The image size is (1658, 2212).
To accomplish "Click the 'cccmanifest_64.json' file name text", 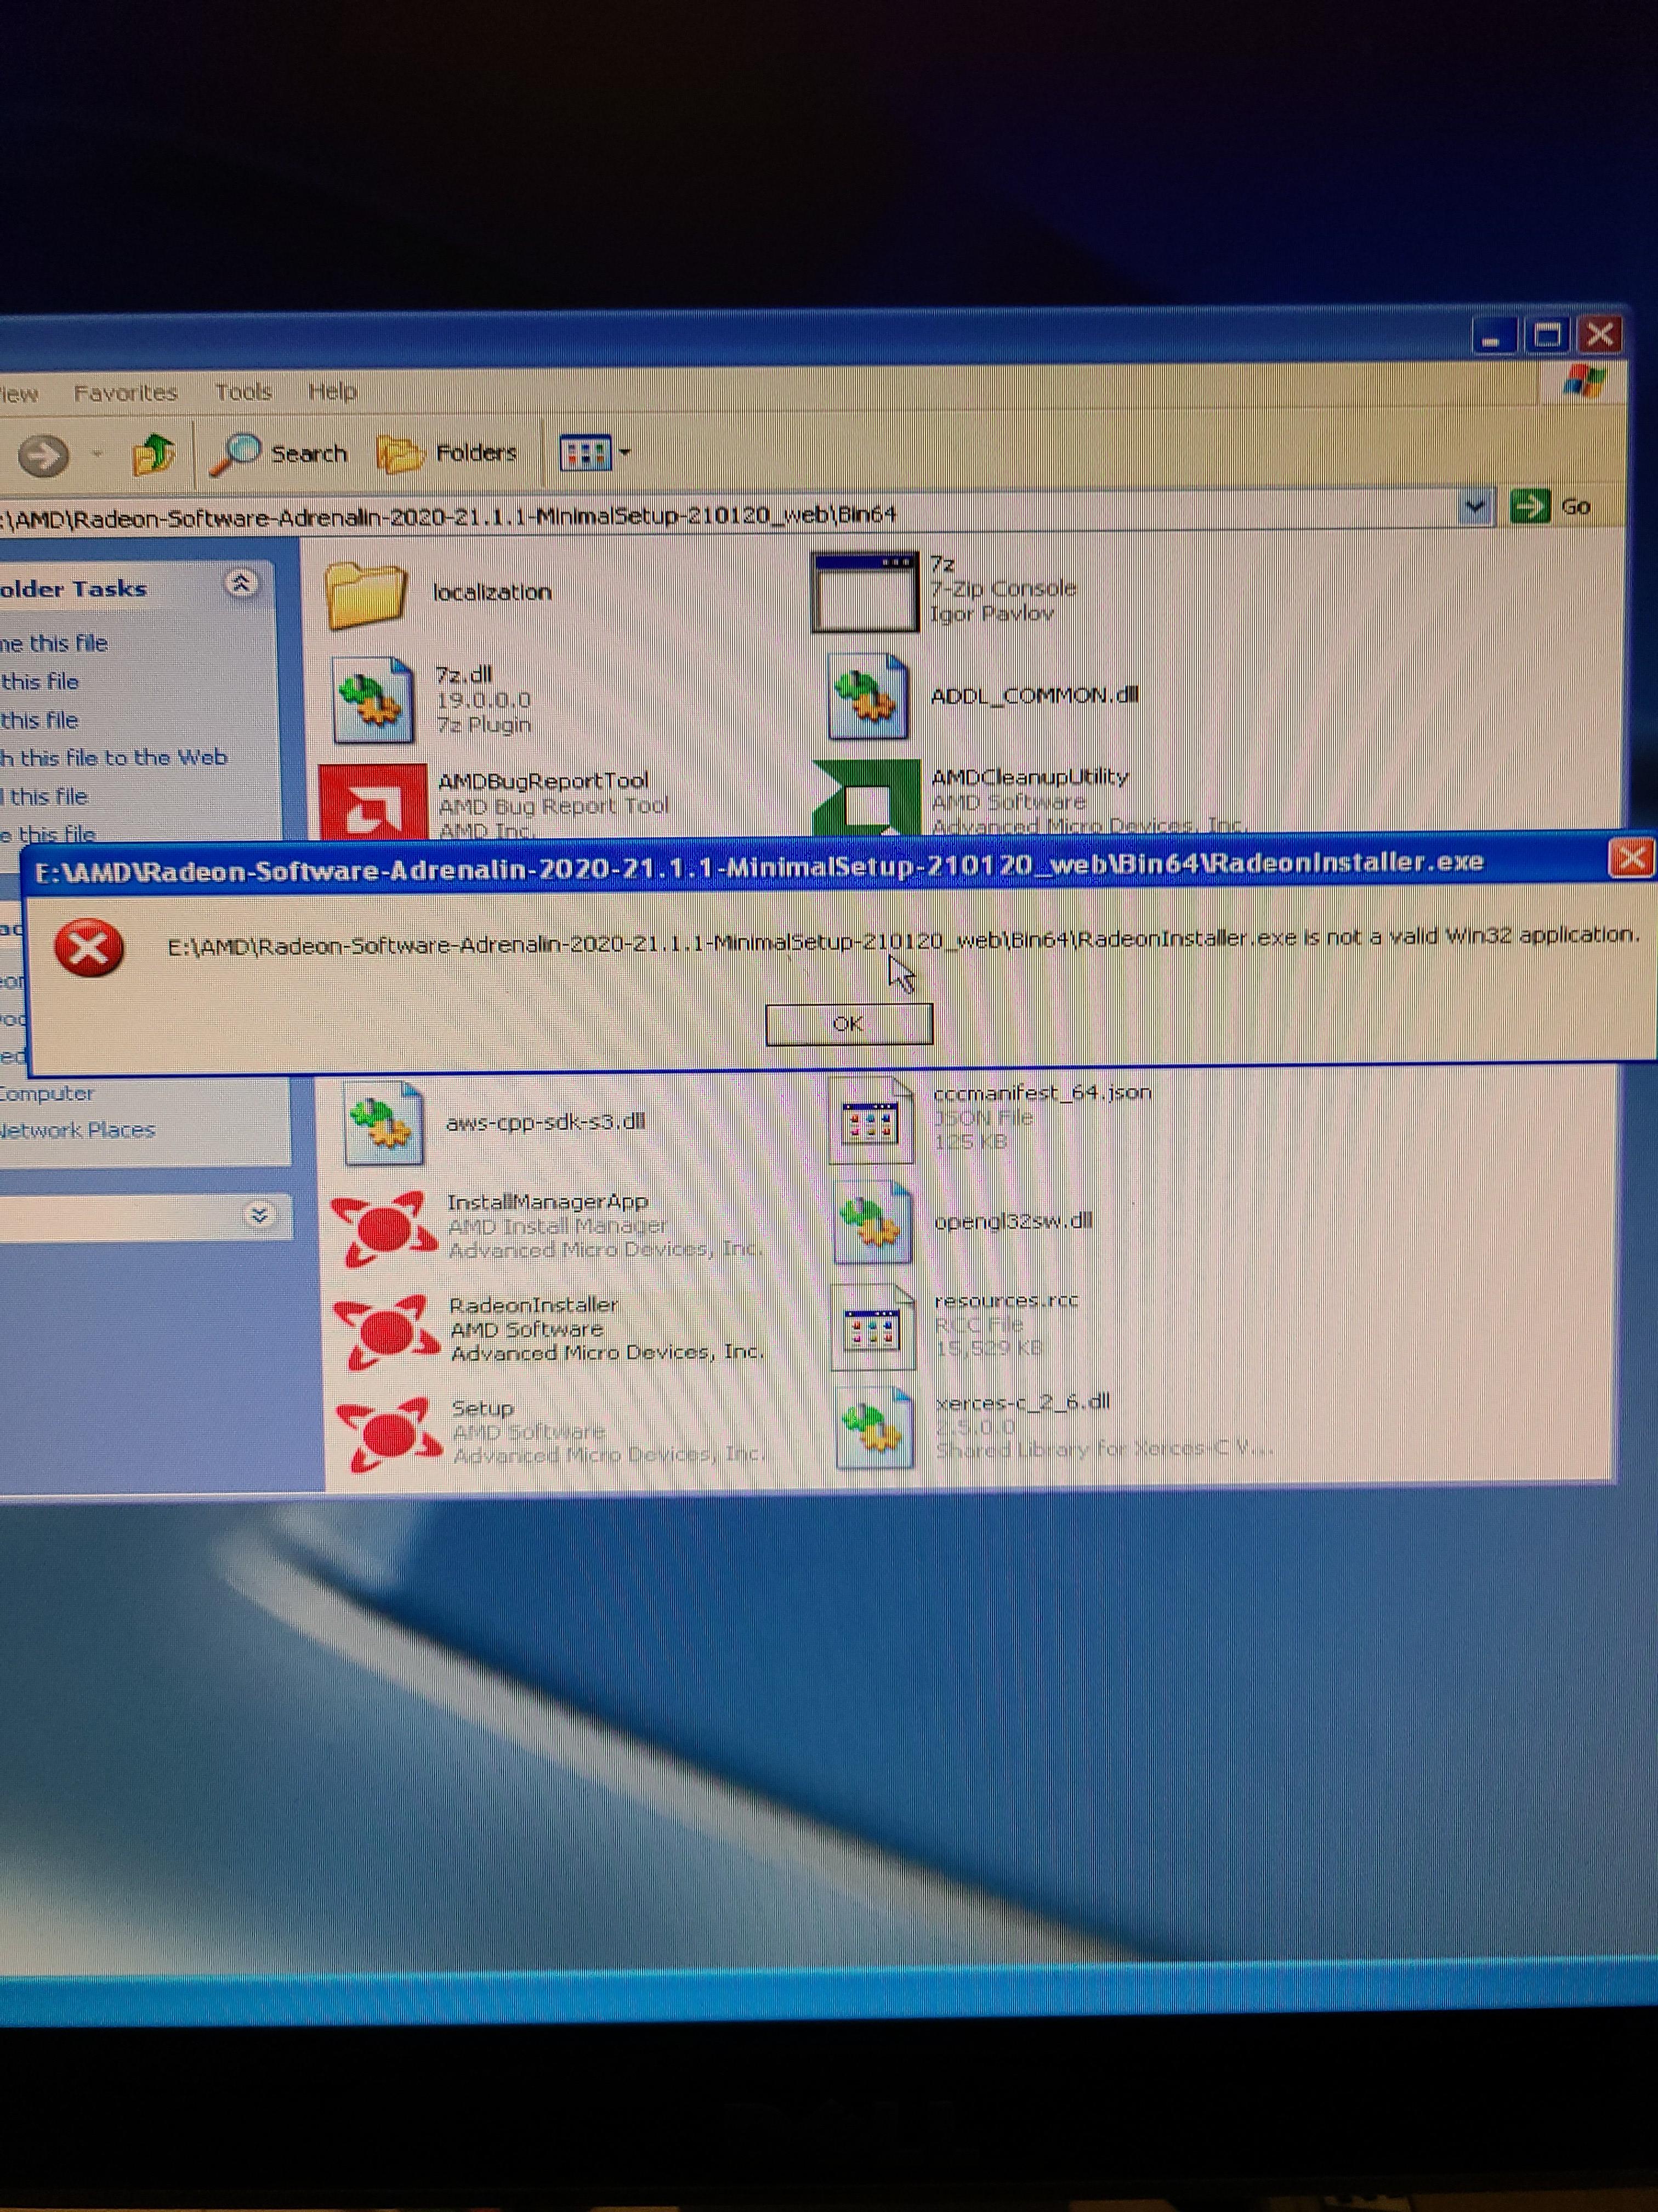I will point(1042,1092).
